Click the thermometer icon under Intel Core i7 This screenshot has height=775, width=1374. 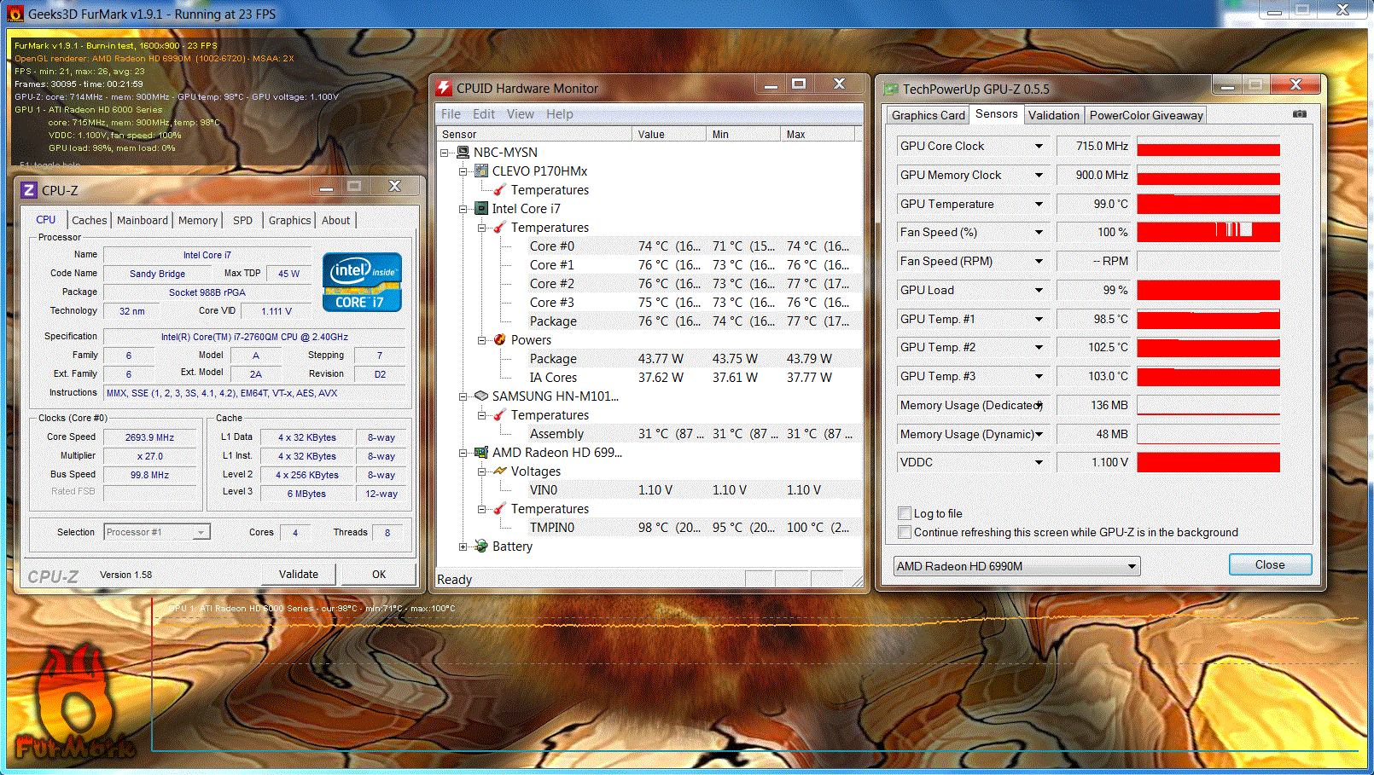[x=500, y=228]
